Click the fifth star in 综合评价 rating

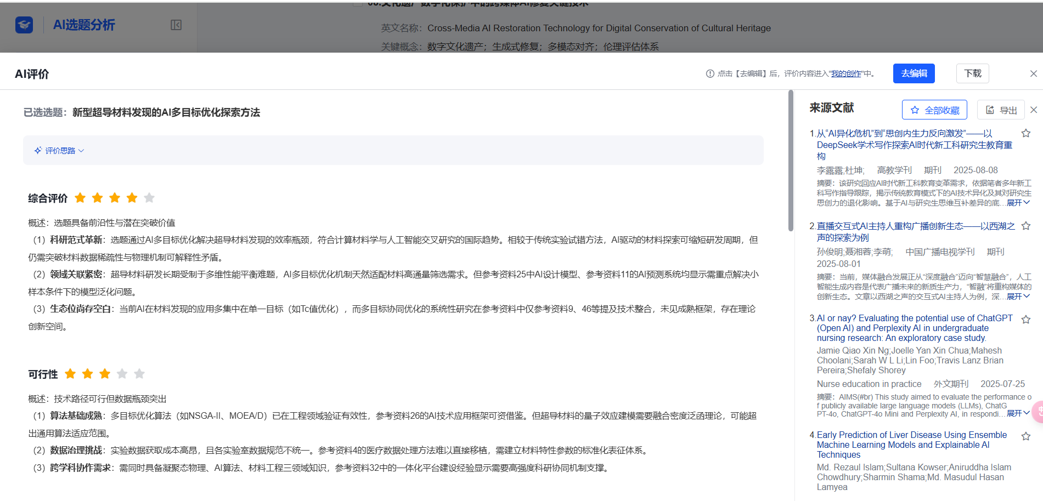149,198
